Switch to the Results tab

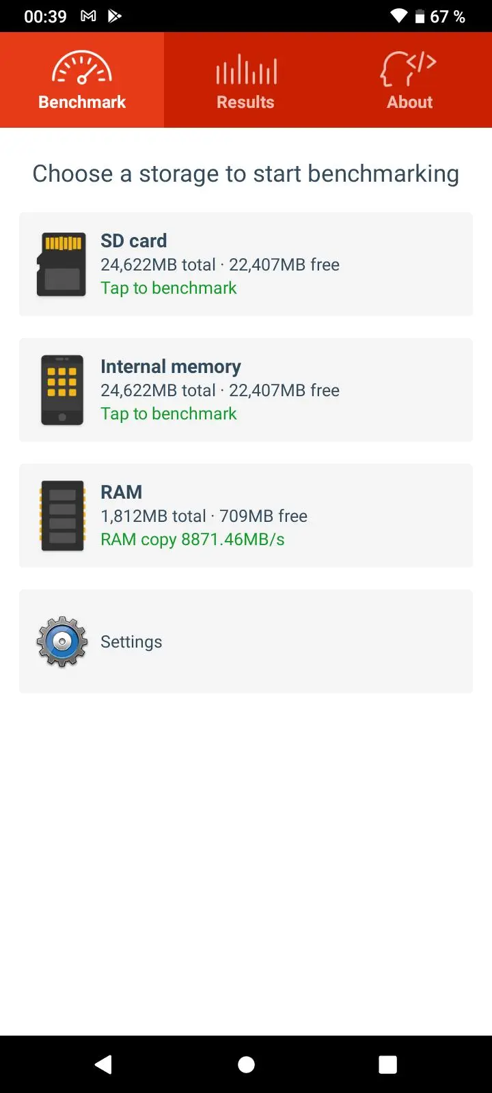(x=246, y=80)
